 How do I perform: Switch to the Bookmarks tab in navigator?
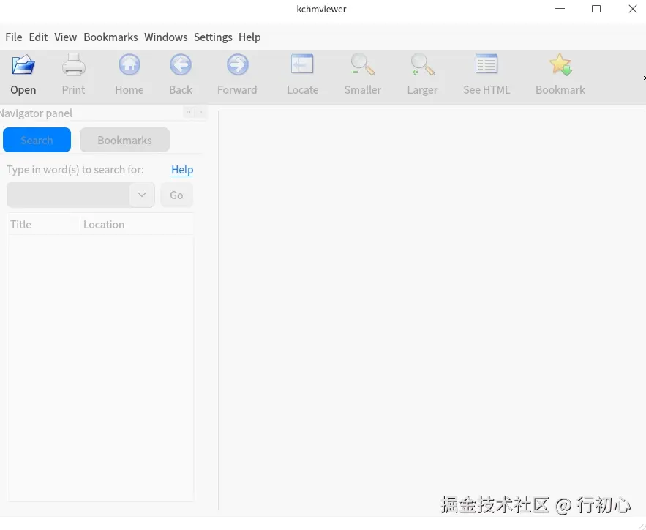pyautogui.click(x=124, y=140)
